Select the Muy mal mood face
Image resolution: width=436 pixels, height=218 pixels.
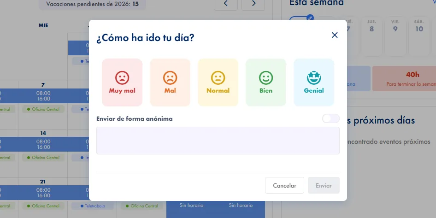coord(122,82)
